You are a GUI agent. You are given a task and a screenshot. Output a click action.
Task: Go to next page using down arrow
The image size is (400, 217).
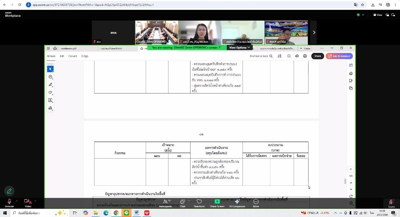[351, 189]
